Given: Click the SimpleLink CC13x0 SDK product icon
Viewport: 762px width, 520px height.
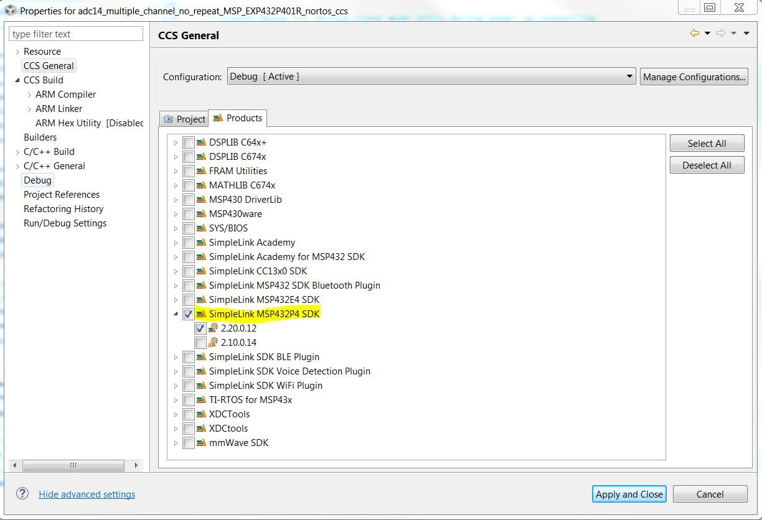Looking at the screenshot, I should (201, 271).
